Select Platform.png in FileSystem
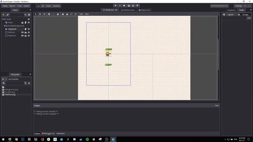This screenshot has height=142, width=253. tap(10, 95)
